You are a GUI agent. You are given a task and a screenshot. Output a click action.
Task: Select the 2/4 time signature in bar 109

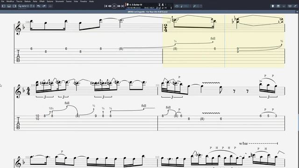tap(165, 28)
